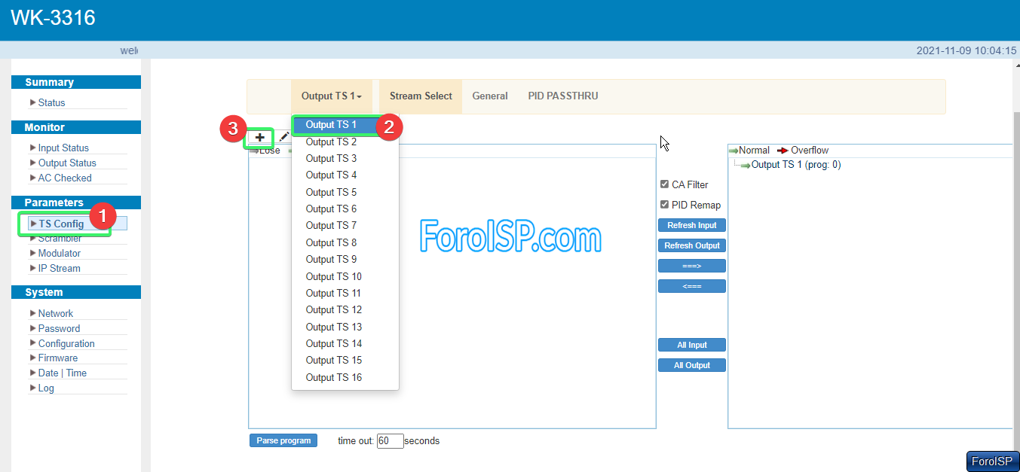Screen dimensions: 1020x472
Task: Click the pencil edit icon
Action: [283, 137]
